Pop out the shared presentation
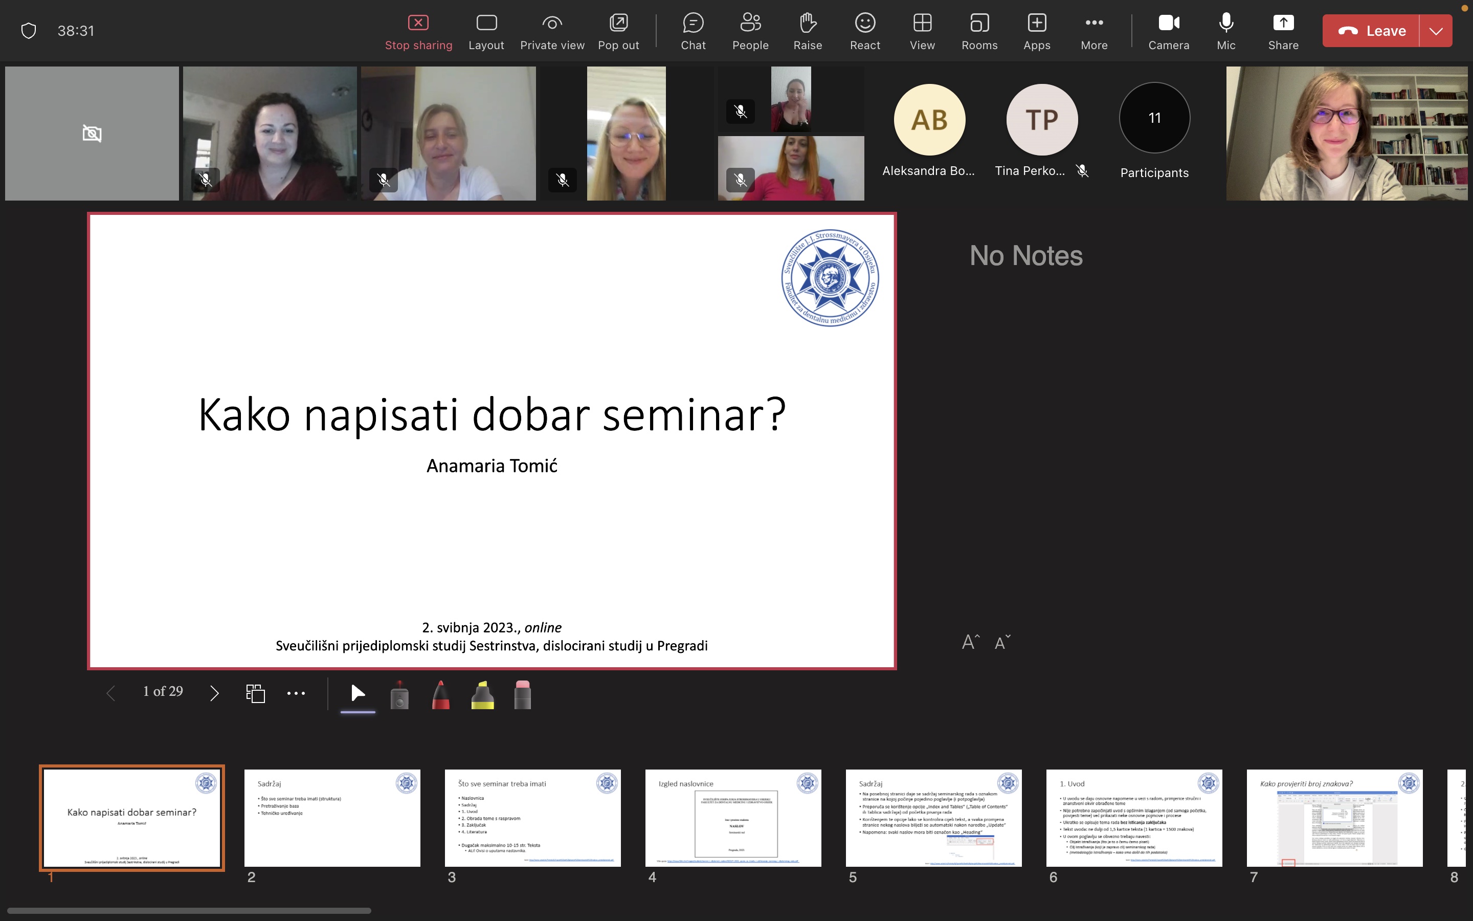 618,31
